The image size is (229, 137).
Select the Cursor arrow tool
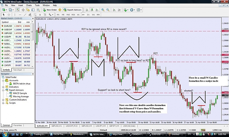(4, 15)
